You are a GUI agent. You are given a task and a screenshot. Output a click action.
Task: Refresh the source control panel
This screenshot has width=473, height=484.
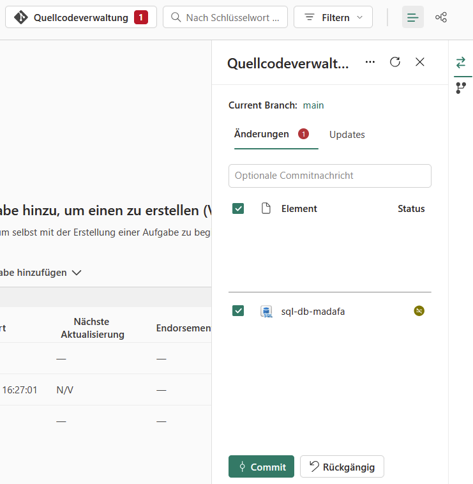click(x=395, y=62)
